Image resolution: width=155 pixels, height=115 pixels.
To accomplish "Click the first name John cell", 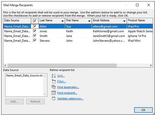I will 79,41.
